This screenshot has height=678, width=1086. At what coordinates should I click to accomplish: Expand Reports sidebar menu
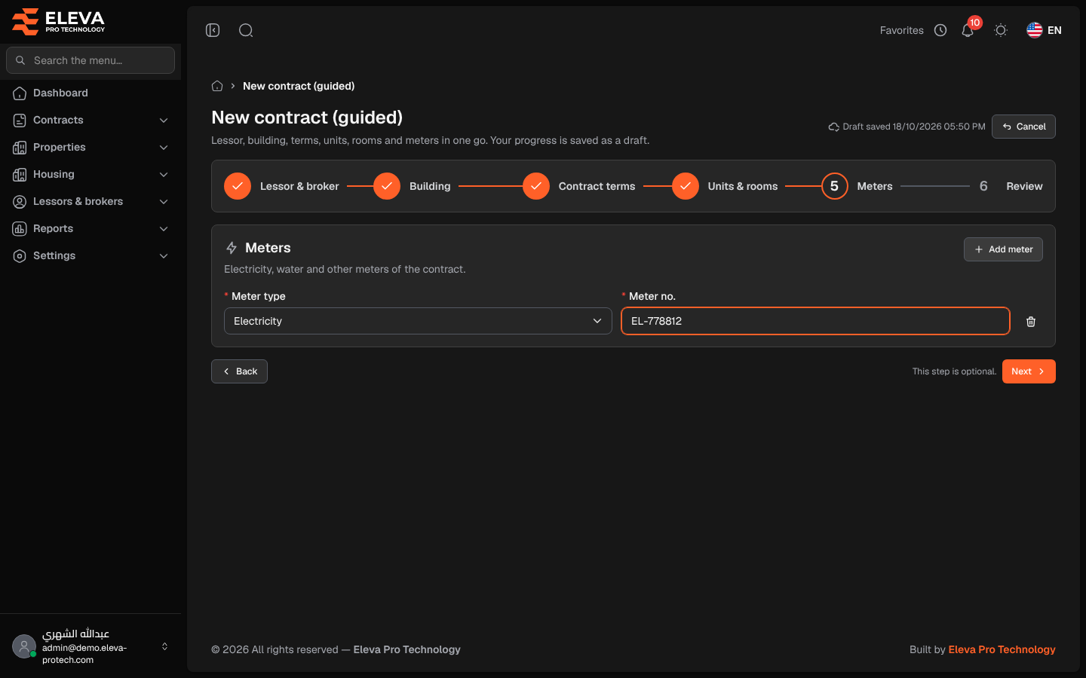(x=90, y=228)
